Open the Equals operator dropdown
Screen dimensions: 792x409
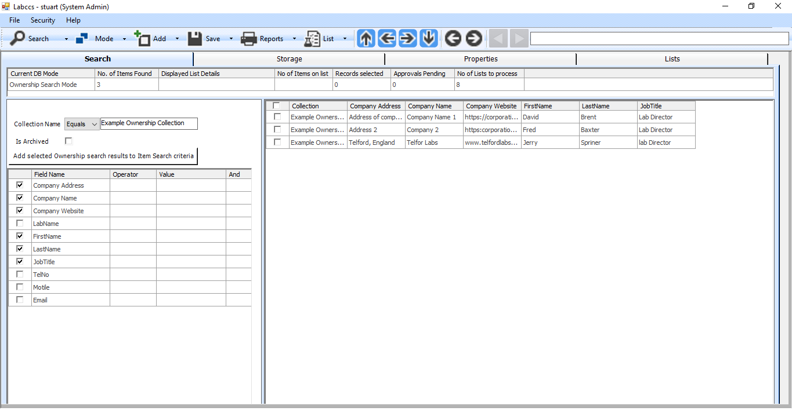(82, 124)
